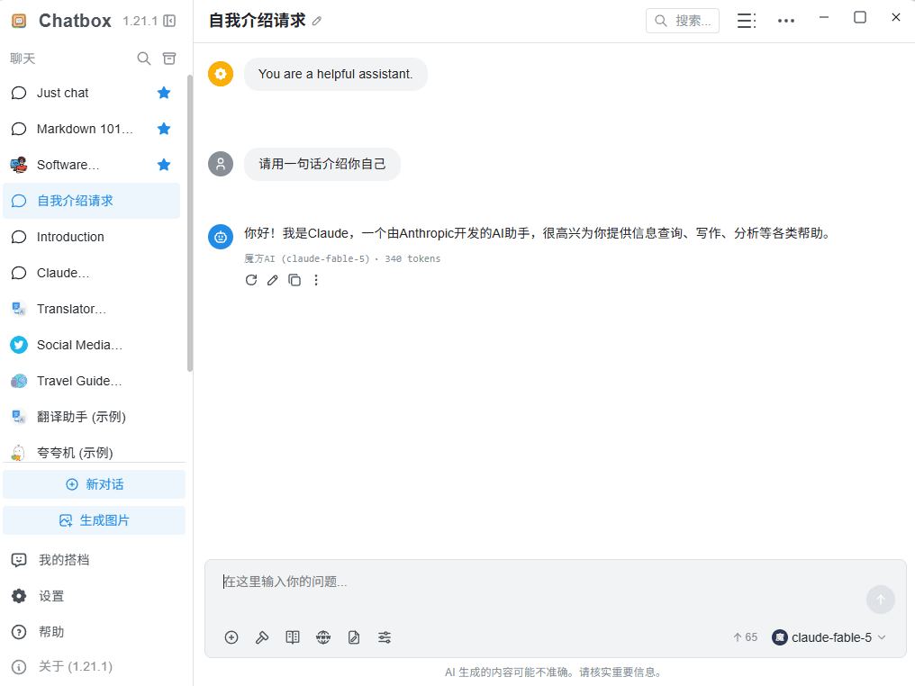Screen dimensions: 915x686
Task: Open the Introduction conversation
Action: (92, 237)
